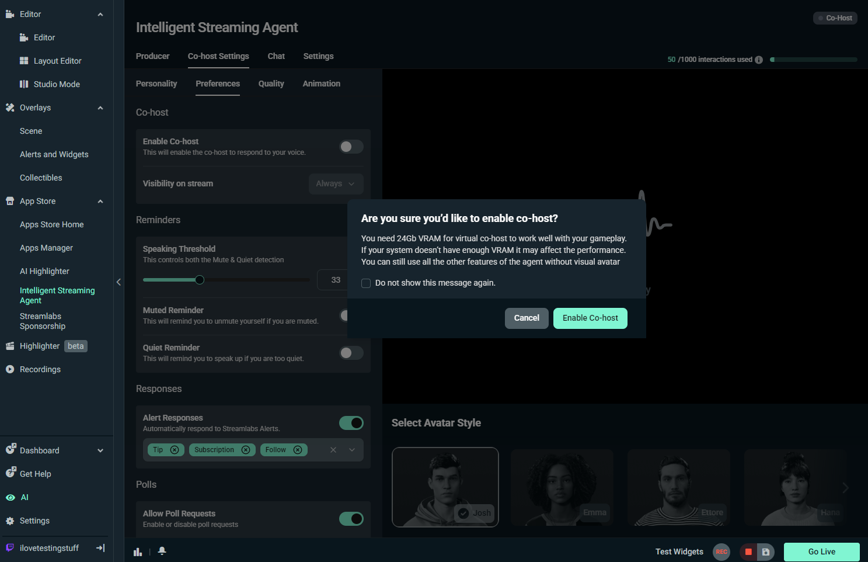The height and width of the screenshot is (562, 868).
Task: Expand the Dashboard menu
Action: [x=100, y=450]
